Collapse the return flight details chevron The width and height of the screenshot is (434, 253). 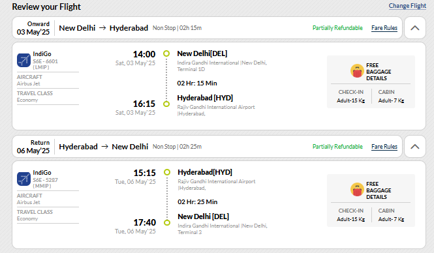[414, 147]
